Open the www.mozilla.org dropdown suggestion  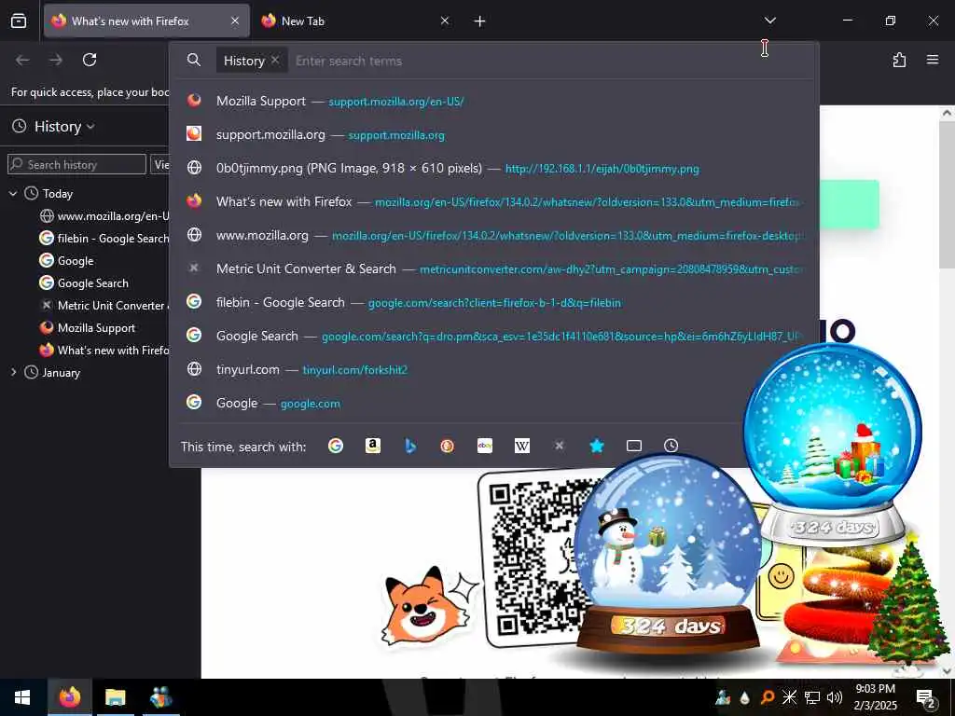pyautogui.click(x=494, y=235)
